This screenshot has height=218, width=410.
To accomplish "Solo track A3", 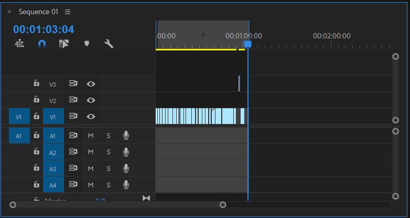I will point(108,169).
